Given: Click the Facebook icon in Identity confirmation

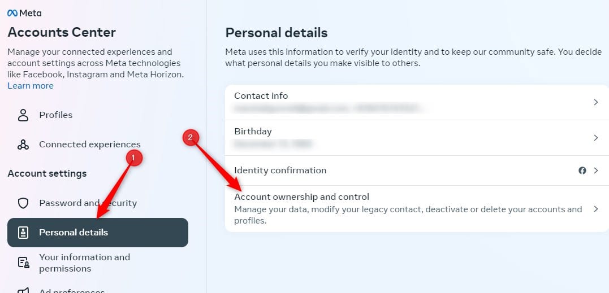Looking at the screenshot, I should tap(582, 170).
